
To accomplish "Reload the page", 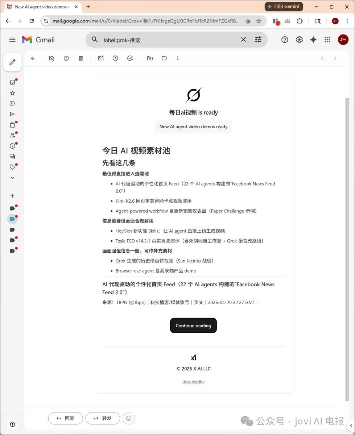I will click(32, 21).
